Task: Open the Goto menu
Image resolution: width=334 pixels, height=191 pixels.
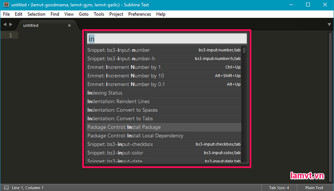Action: point(84,14)
